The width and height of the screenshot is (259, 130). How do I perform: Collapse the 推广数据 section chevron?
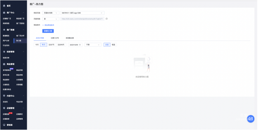24,30
